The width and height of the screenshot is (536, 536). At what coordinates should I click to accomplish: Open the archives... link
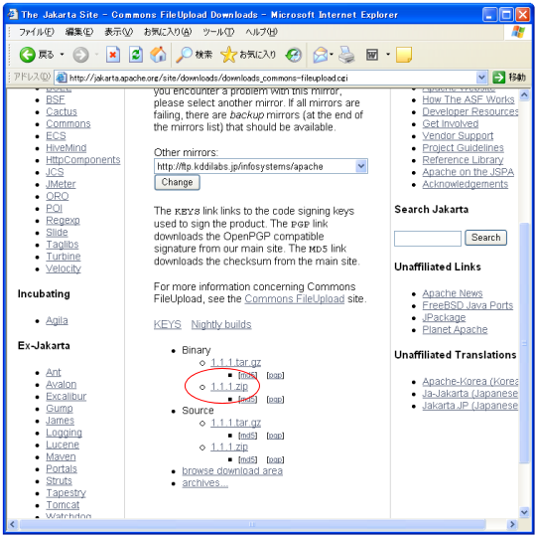[x=204, y=483]
